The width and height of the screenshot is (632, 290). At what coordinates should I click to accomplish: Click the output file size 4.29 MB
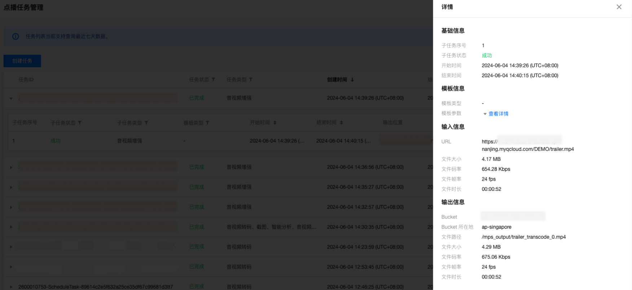tap(491, 247)
